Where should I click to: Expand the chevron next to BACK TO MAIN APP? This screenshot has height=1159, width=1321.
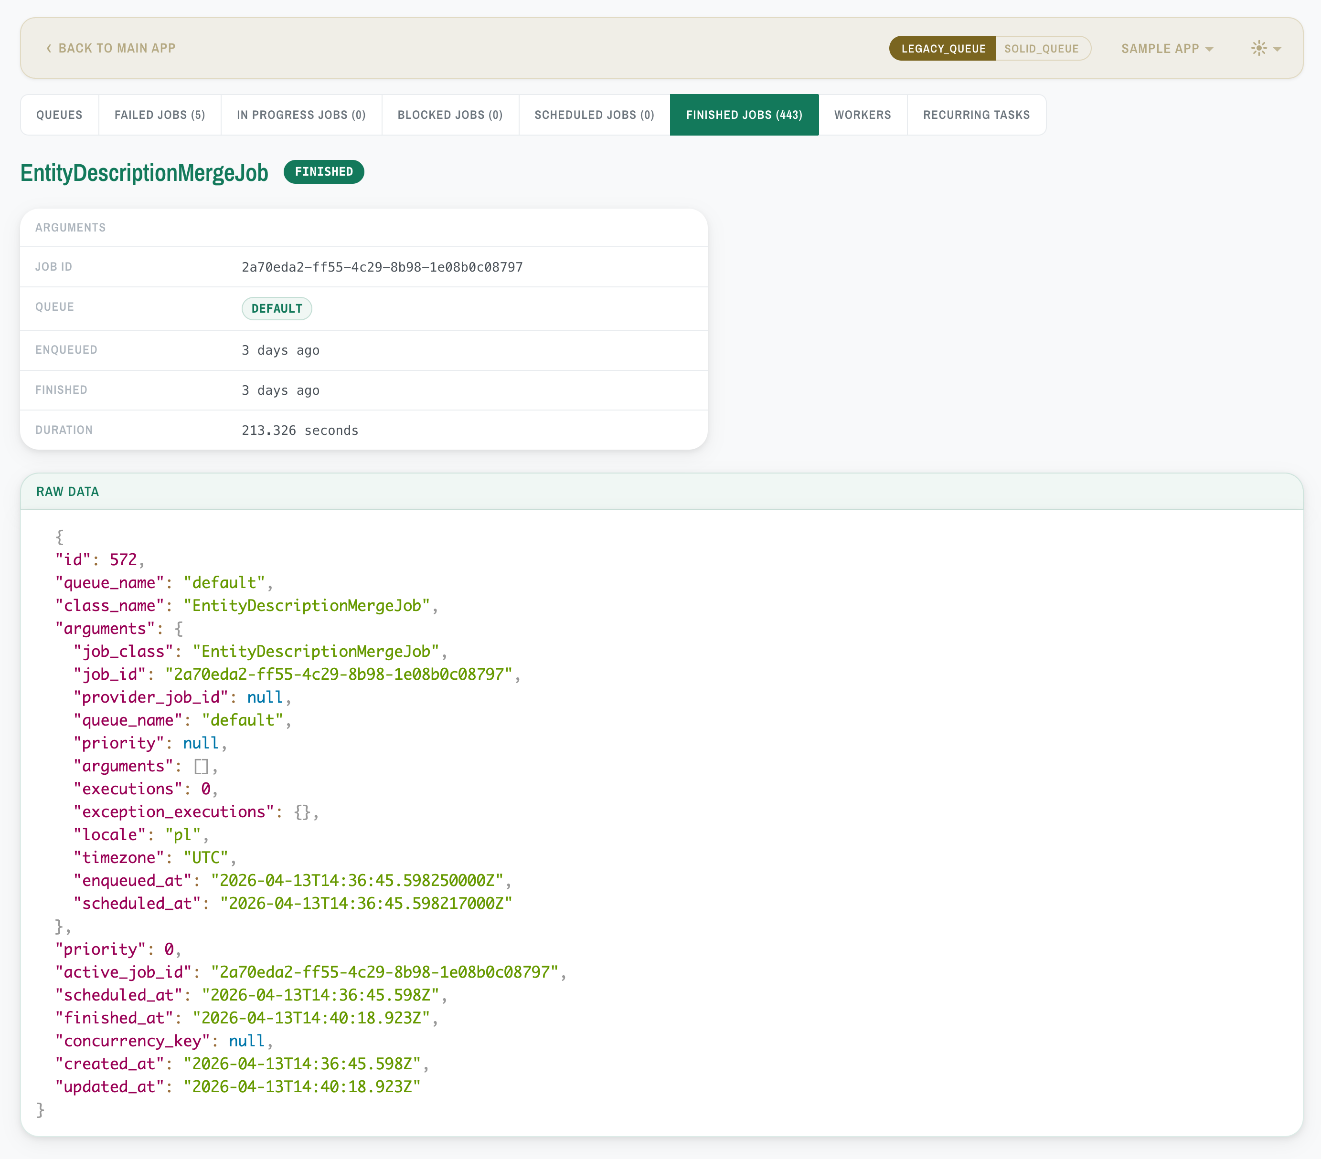48,48
